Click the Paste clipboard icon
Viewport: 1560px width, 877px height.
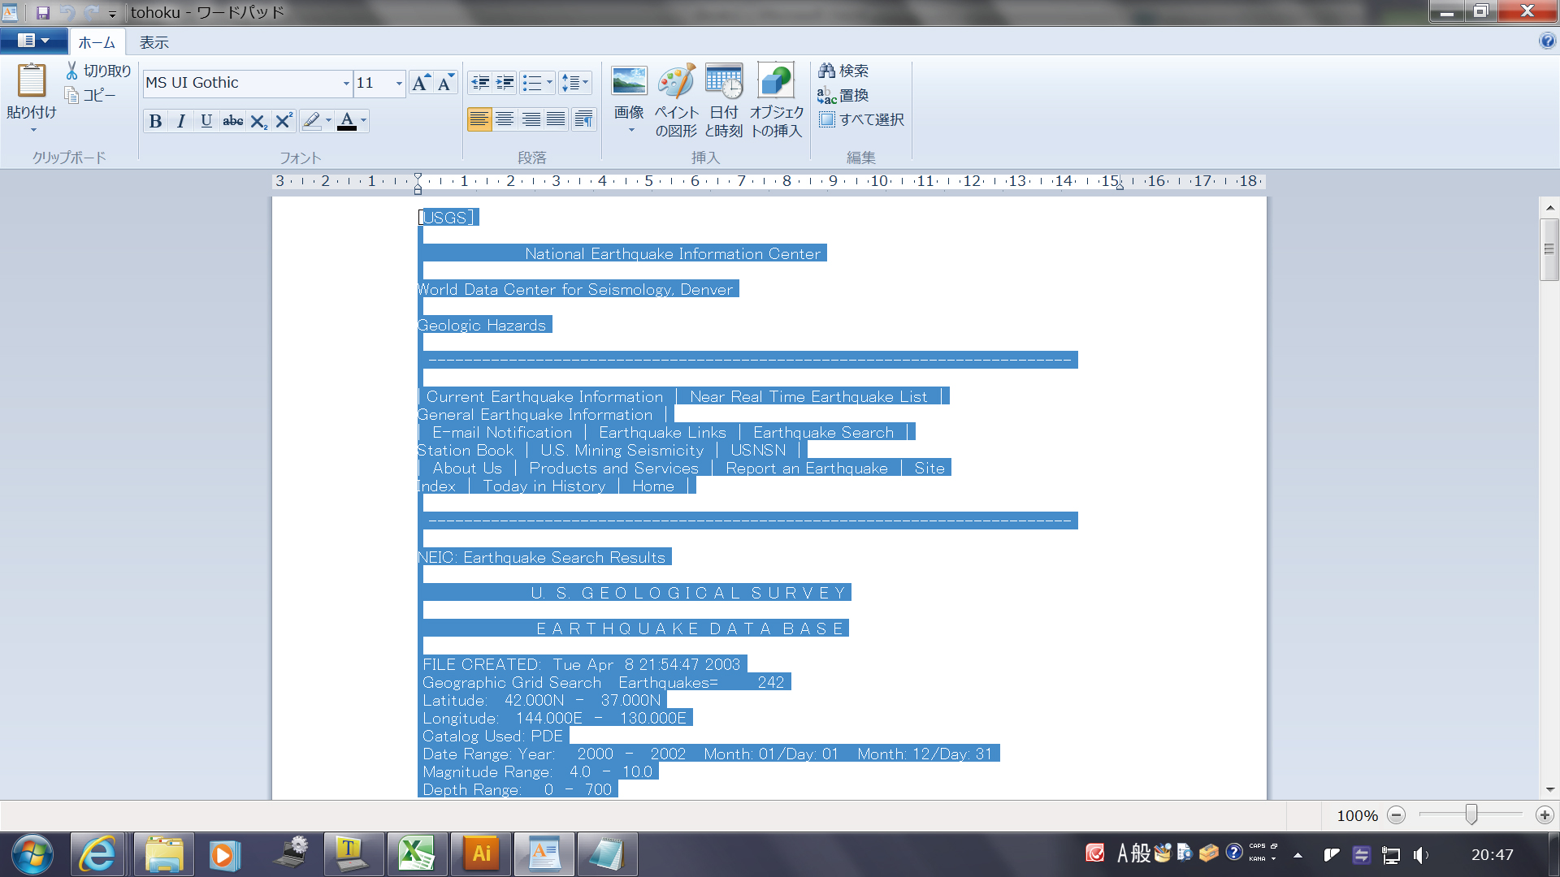[32, 81]
